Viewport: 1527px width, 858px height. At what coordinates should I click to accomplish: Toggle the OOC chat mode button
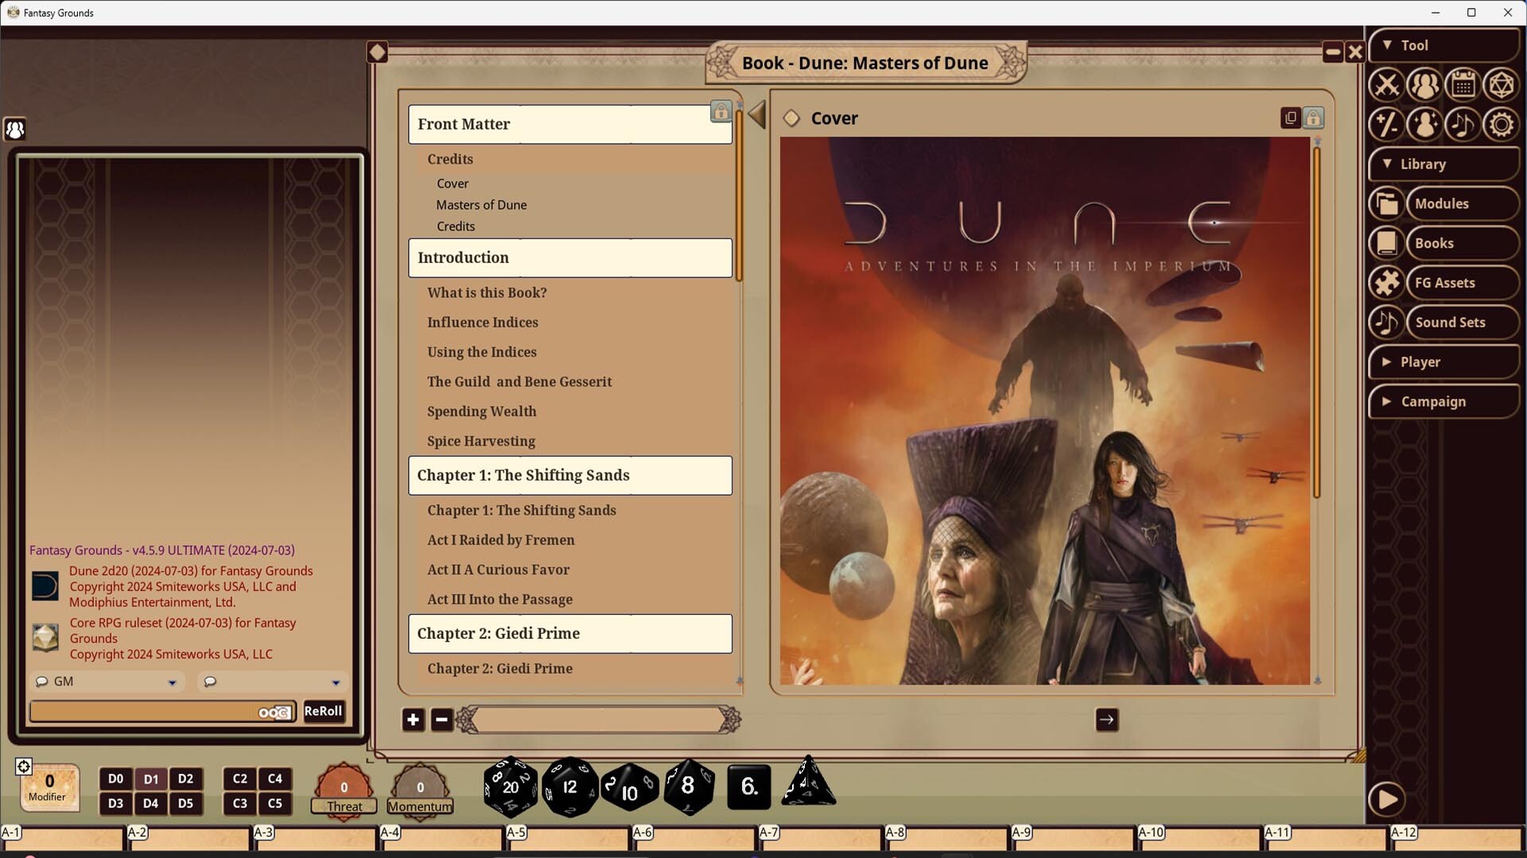[x=274, y=713]
